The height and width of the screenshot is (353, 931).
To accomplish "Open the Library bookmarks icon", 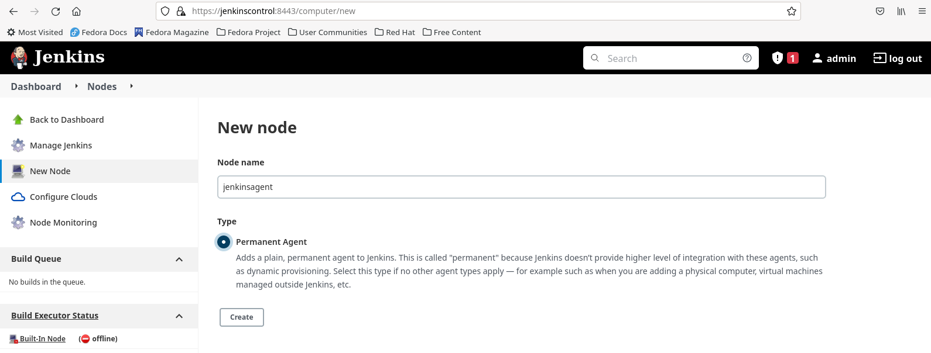I will click(901, 11).
